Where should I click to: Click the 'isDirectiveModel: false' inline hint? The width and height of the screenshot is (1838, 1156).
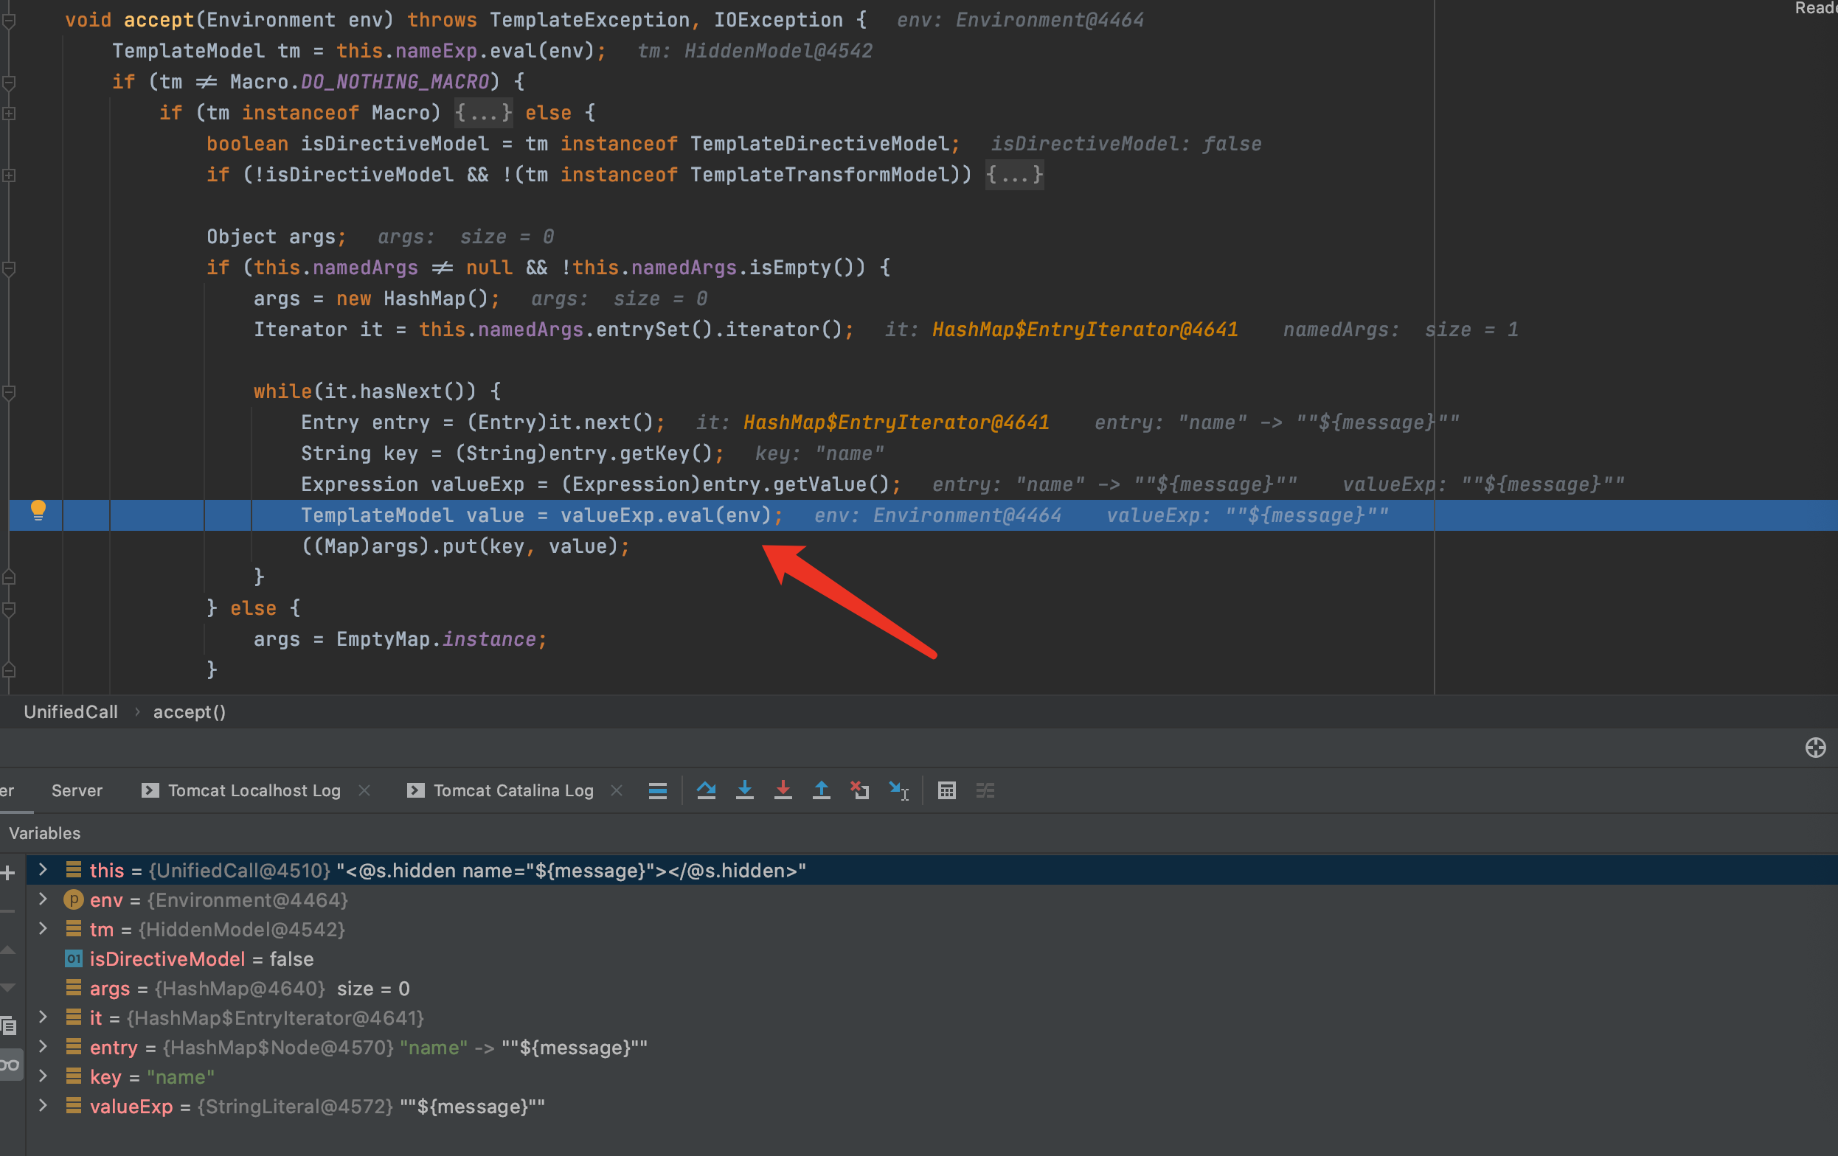(1126, 144)
